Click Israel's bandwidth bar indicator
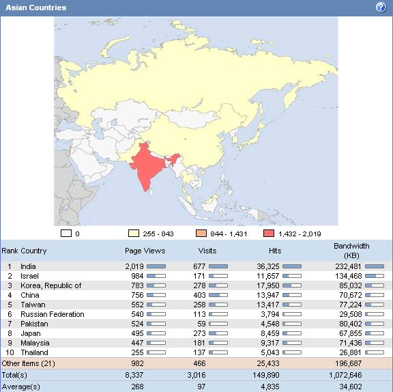 pyautogui.click(x=375, y=276)
